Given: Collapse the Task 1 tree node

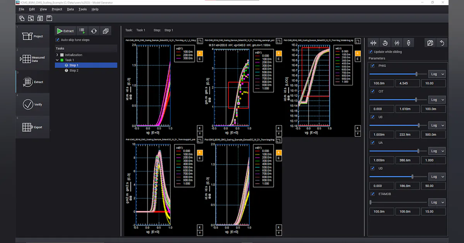Looking at the screenshot, I should tap(57, 60).
